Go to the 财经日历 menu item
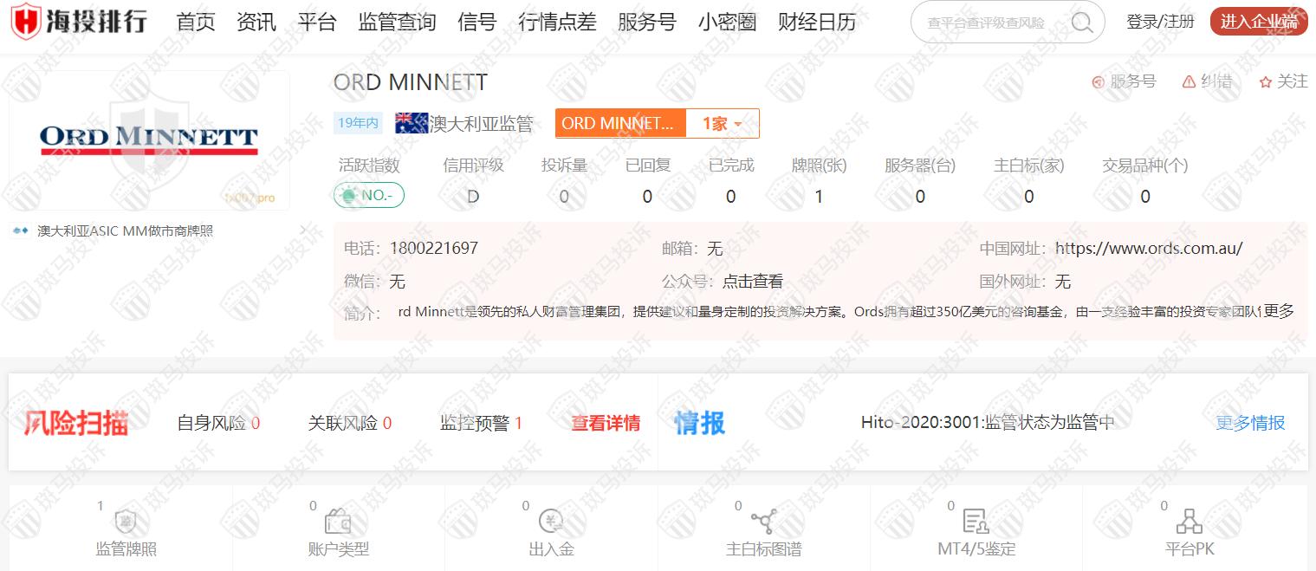 tap(816, 23)
